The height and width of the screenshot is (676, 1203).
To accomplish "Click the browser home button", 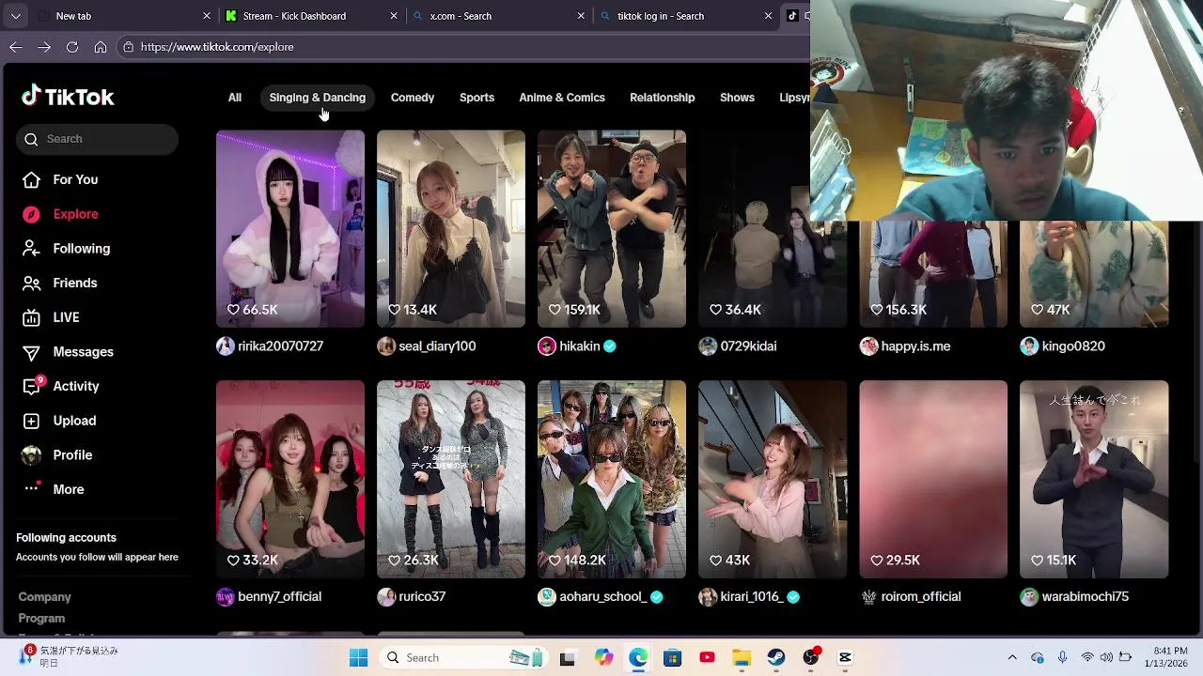I will point(101,47).
